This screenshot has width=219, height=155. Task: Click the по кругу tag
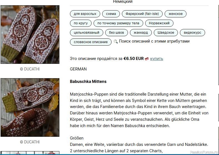coord(81,23)
